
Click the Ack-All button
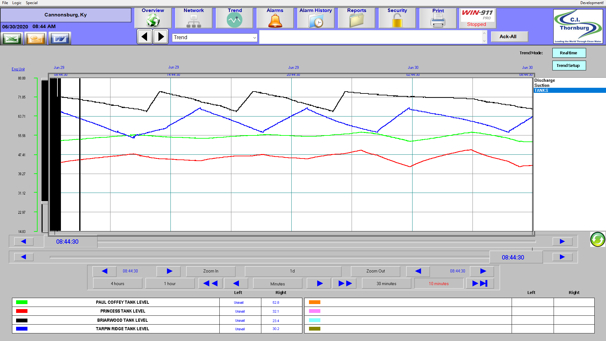point(509,37)
